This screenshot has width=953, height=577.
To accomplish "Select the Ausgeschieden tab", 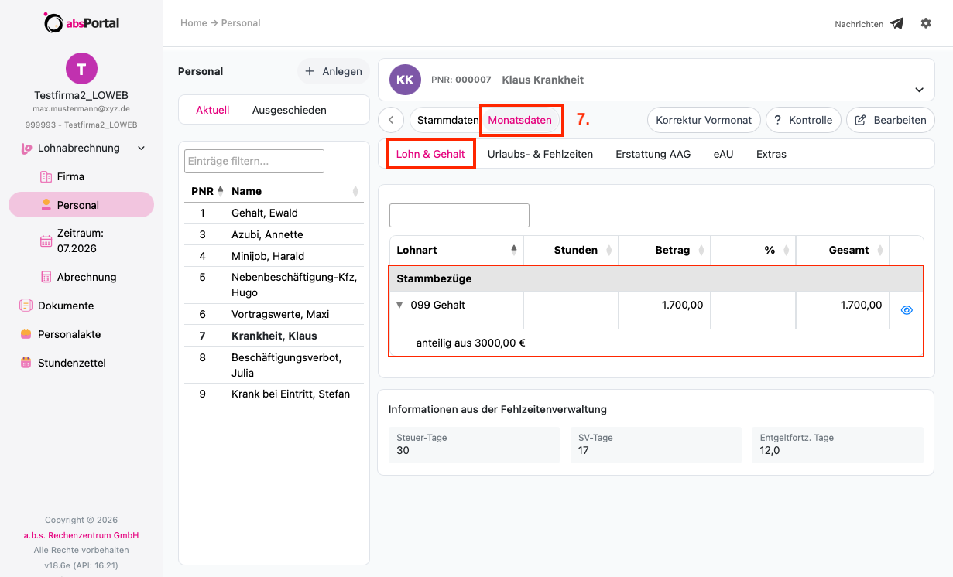I will coord(289,110).
